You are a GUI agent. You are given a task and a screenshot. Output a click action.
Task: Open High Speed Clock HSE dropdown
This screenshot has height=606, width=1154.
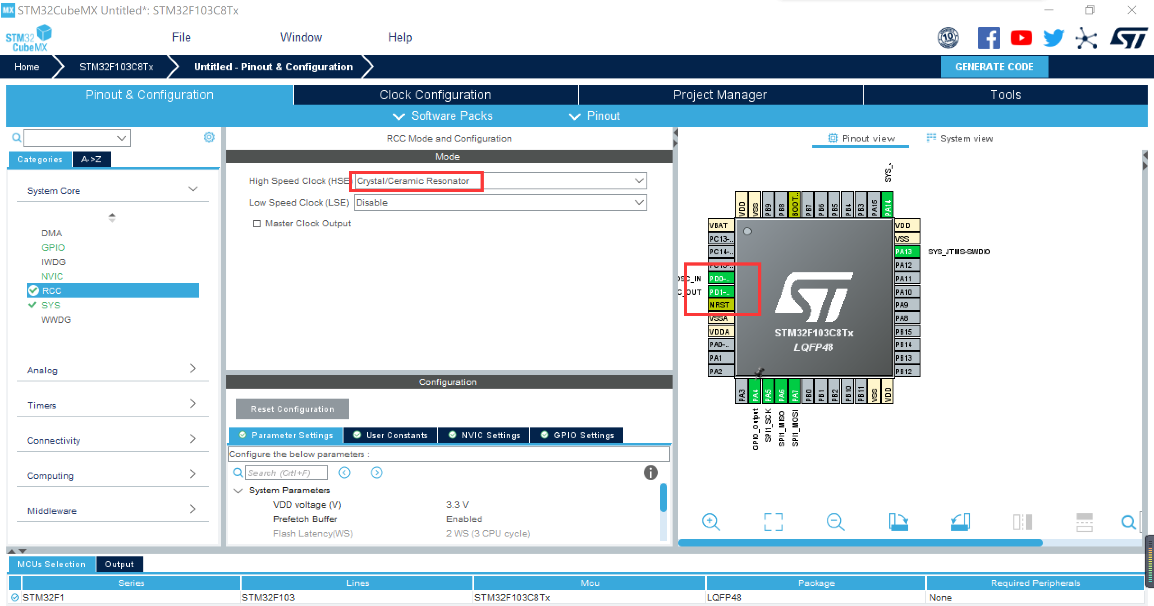pyautogui.click(x=500, y=181)
